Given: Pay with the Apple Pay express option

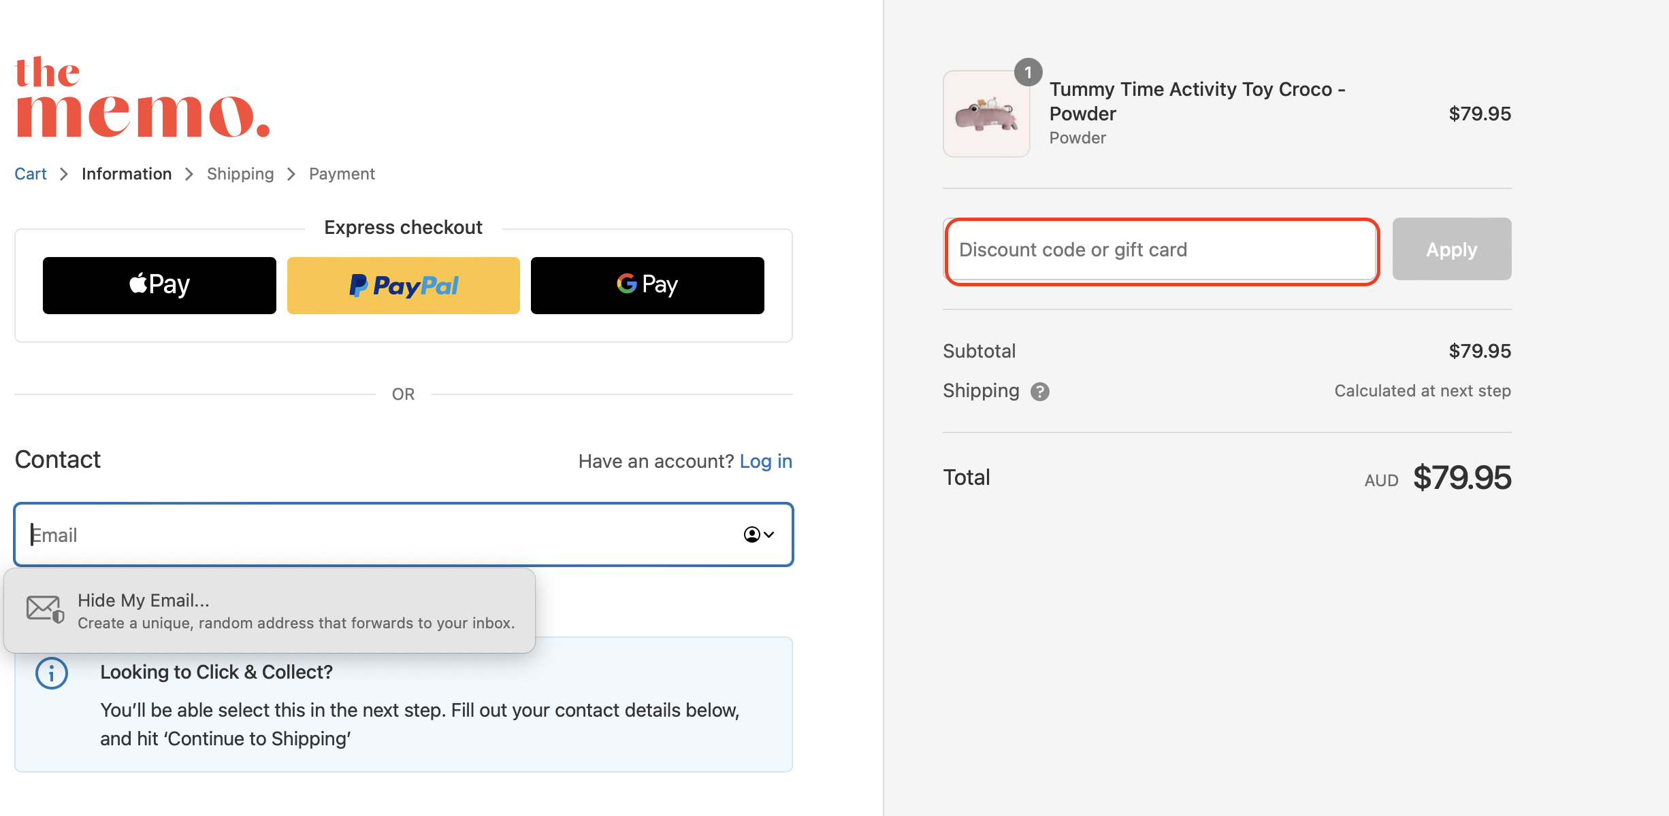Looking at the screenshot, I should [159, 285].
